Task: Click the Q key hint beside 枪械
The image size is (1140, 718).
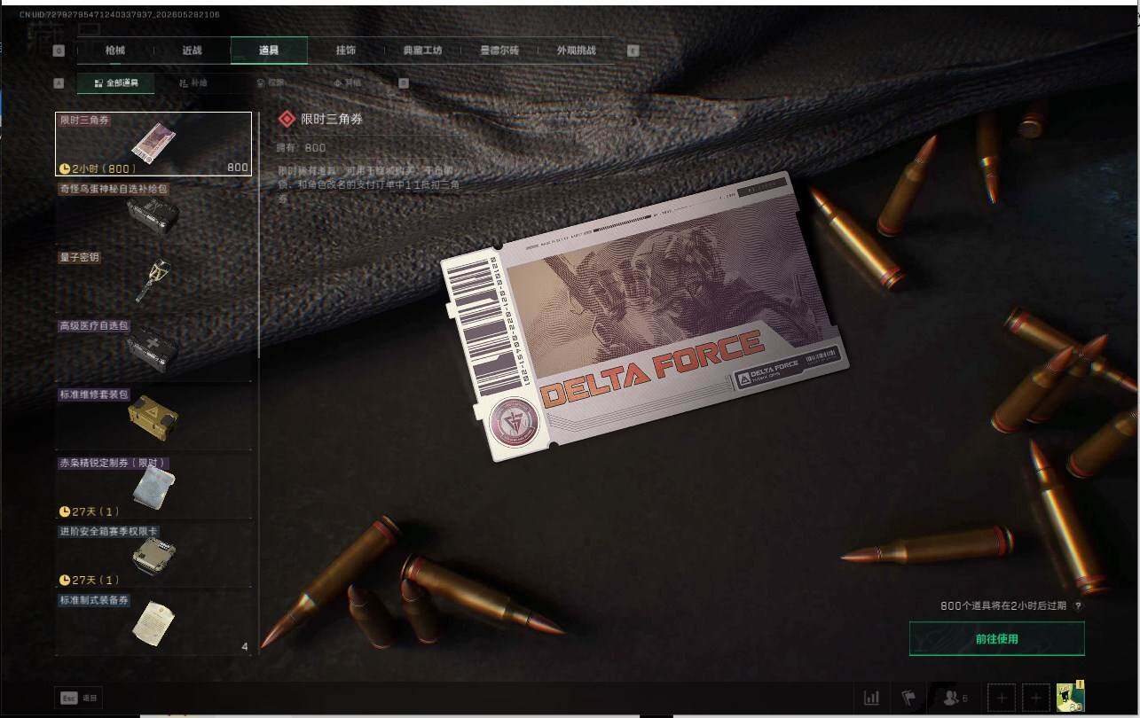Action: point(59,51)
